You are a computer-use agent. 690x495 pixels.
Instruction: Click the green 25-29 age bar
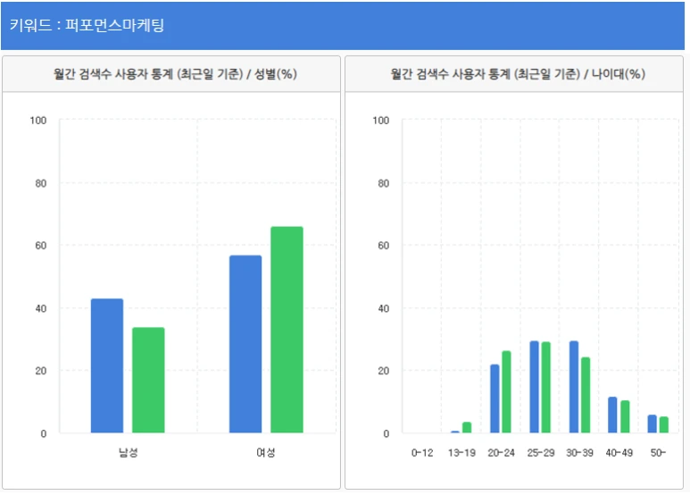click(x=546, y=387)
